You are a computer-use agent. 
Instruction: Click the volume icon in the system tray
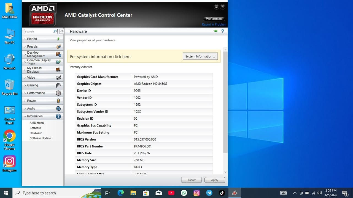point(320,193)
